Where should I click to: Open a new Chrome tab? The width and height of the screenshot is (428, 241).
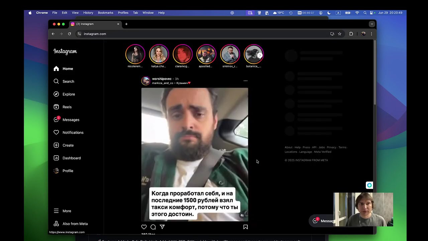(126, 24)
